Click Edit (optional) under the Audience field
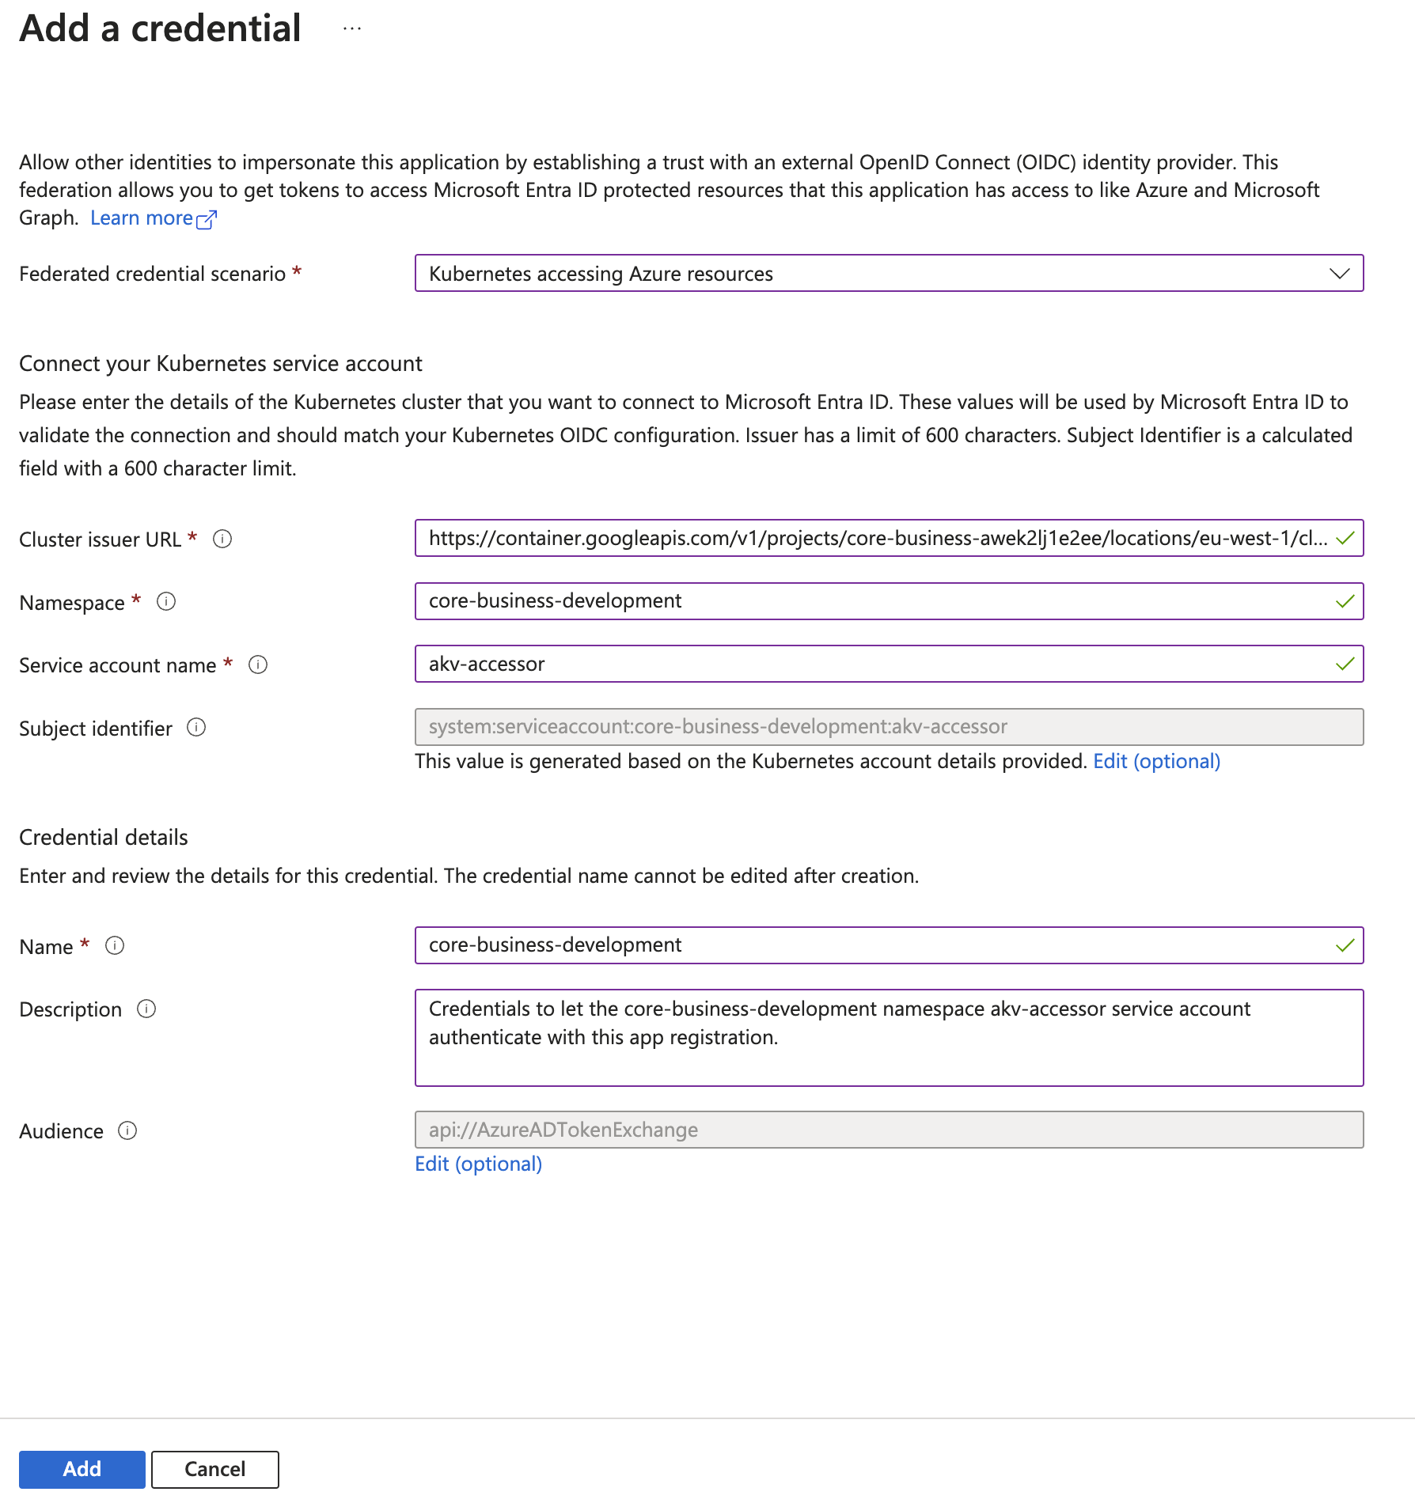The height and width of the screenshot is (1503, 1415). pos(477,1163)
